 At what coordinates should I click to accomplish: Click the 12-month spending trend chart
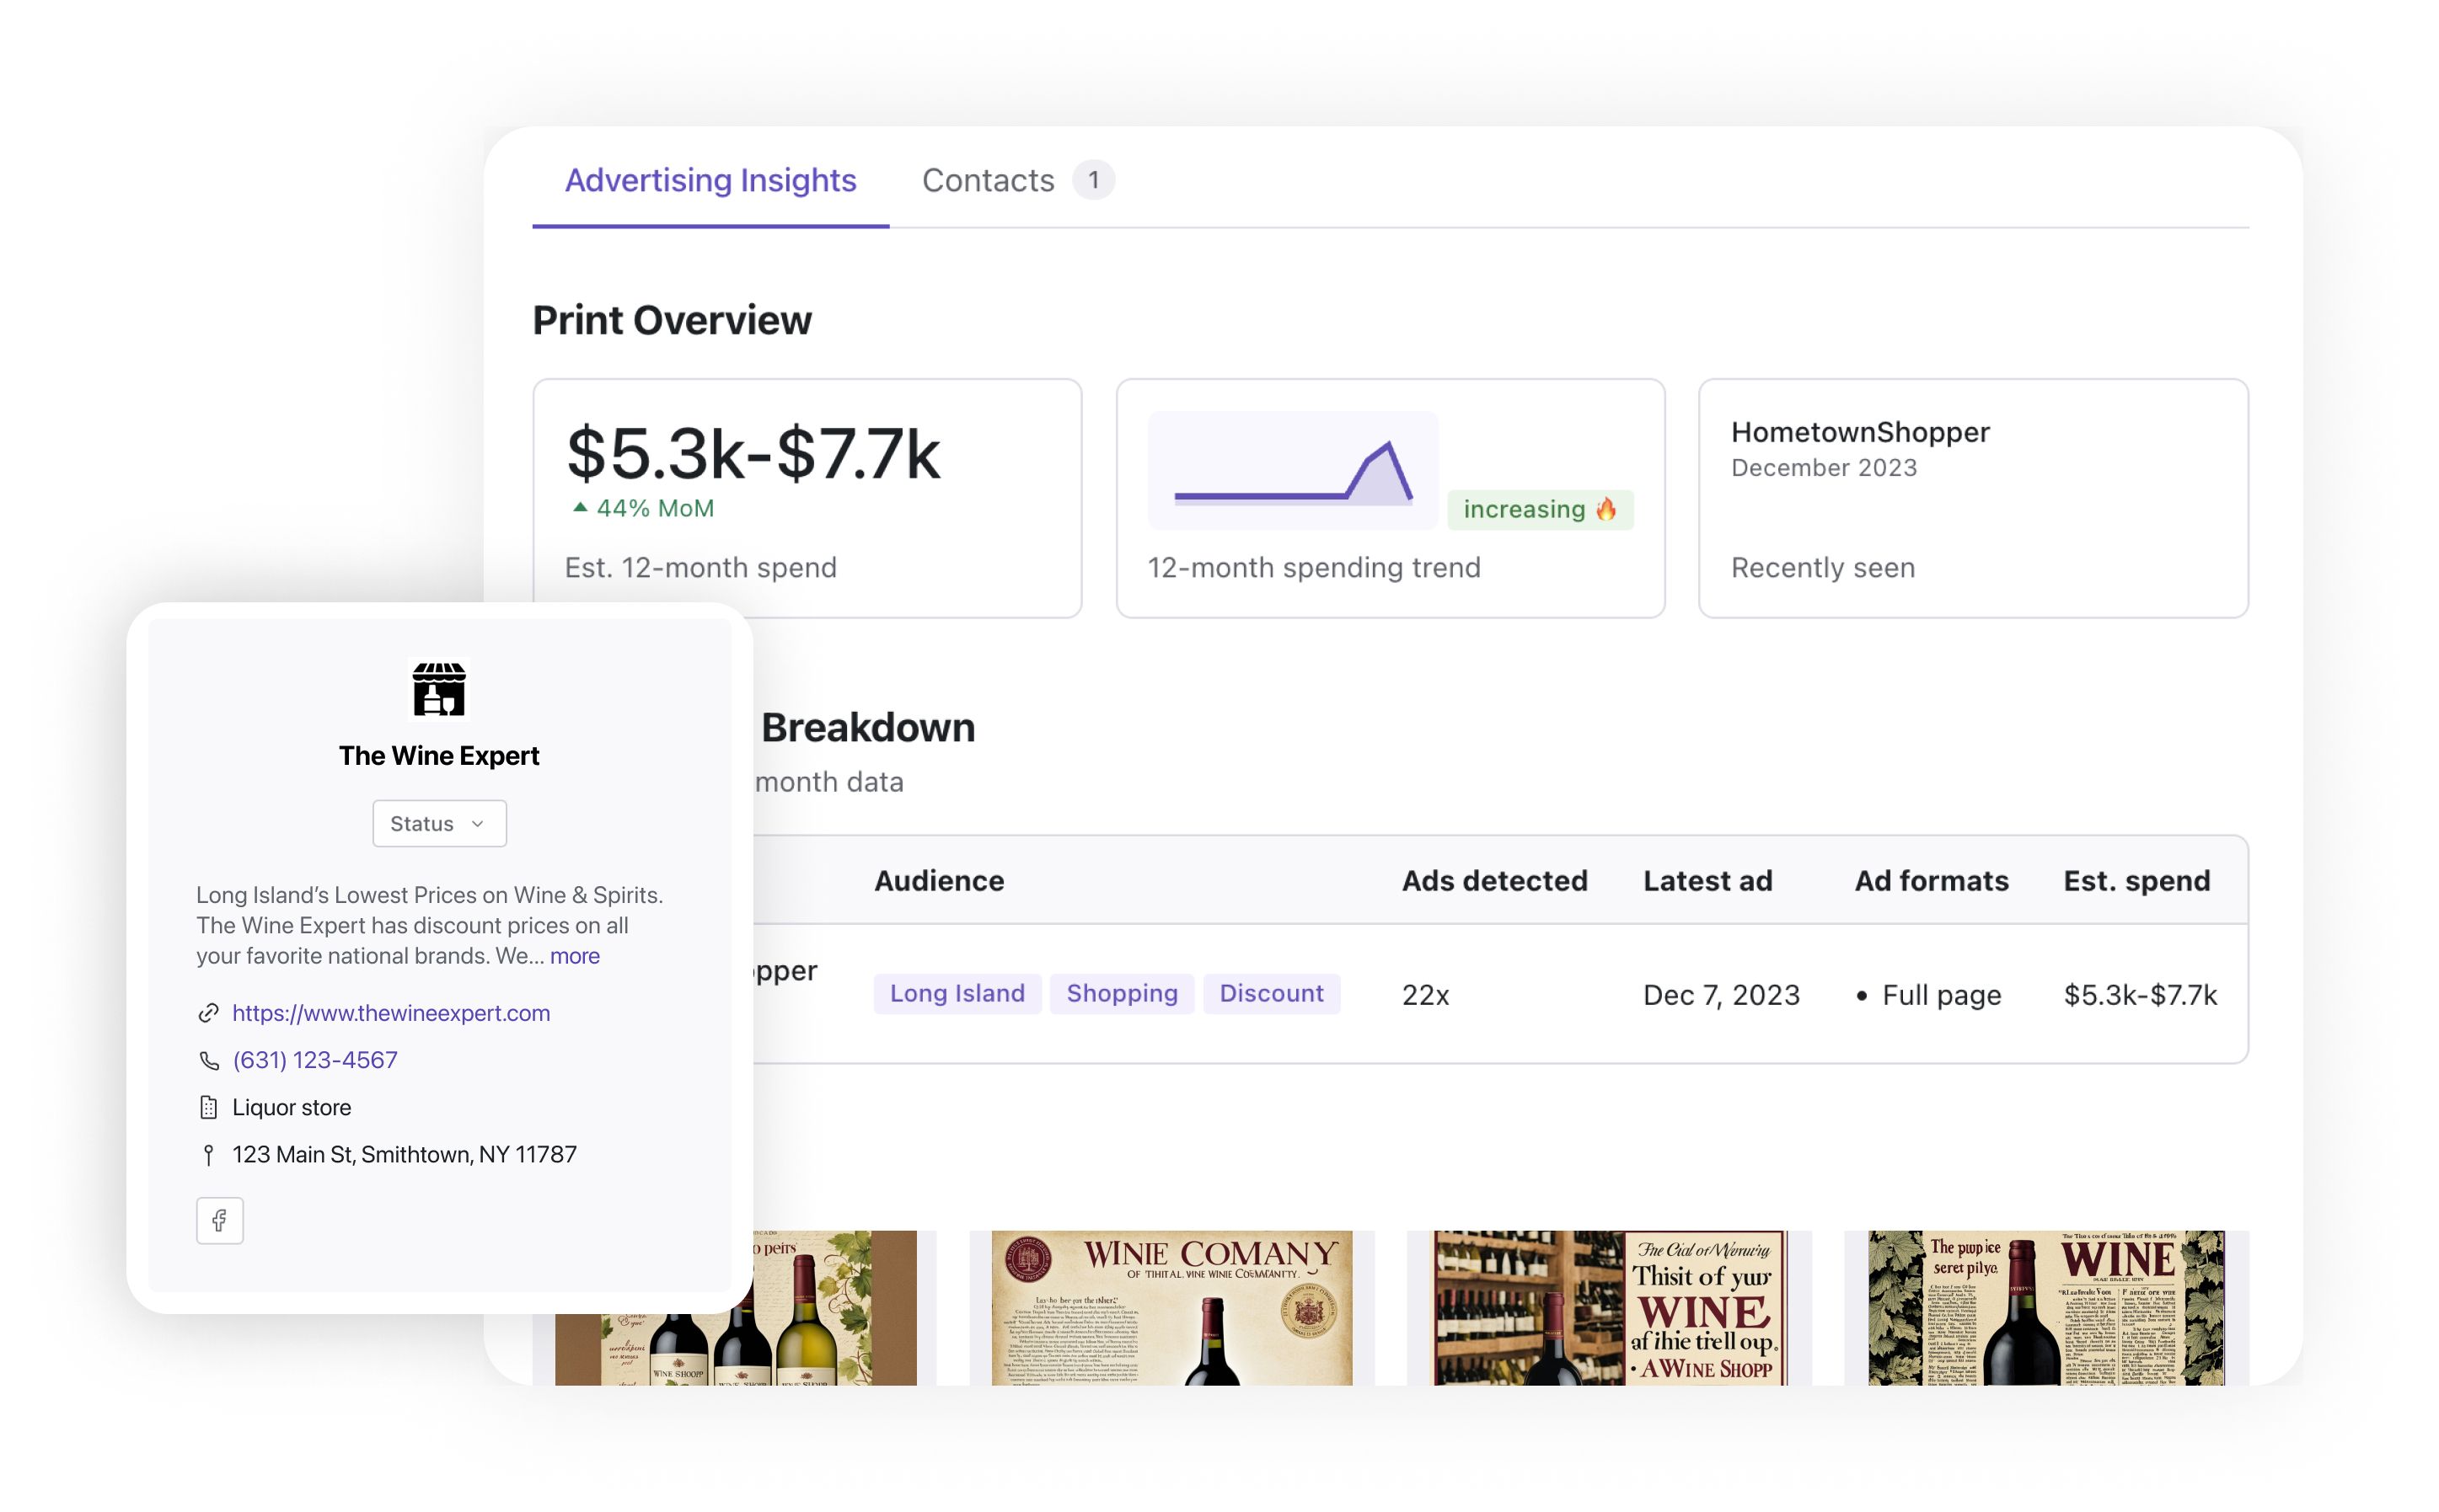pyautogui.click(x=1291, y=470)
